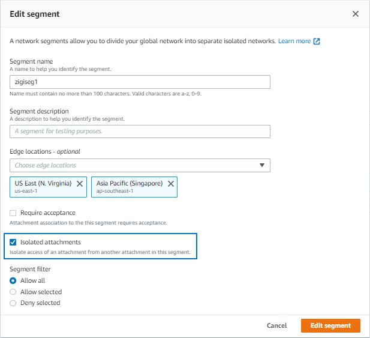Uncheck the Isolated attachments checkbox
Screen dimensions: 370x338
pyautogui.click(x=13, y=242)
